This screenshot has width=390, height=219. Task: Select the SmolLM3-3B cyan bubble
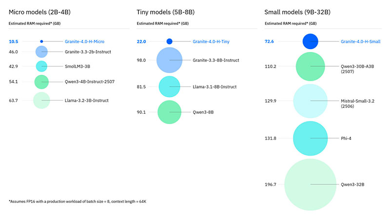[41, 66]
